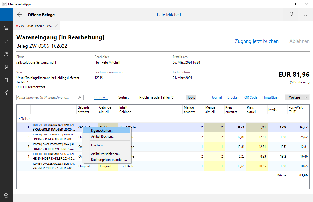Click the shopping cart sidebar icon
This screenshot has height=202, width=313.
pos(6,28)
